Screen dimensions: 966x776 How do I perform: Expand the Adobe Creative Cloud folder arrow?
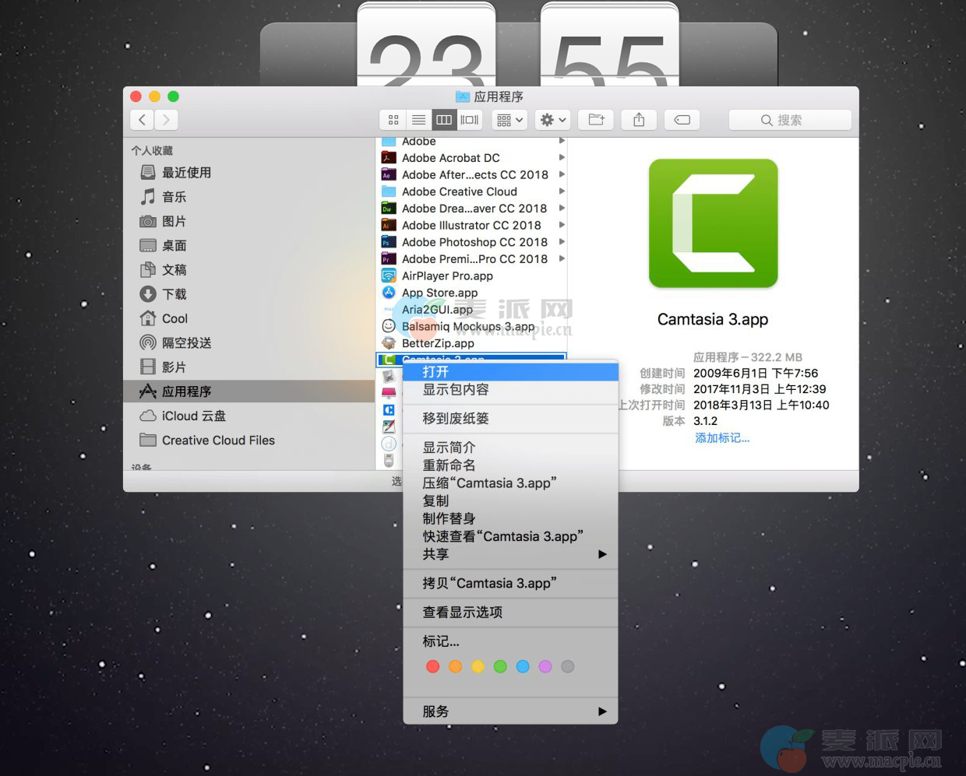(x=562, y=191)
